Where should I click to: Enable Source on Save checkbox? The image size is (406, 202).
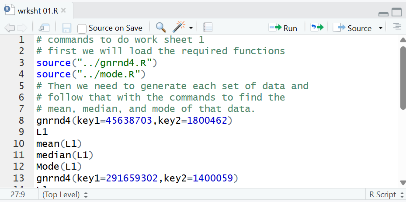82,28
